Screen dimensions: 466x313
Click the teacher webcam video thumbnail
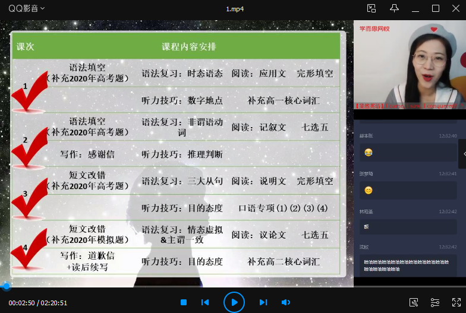409,65
